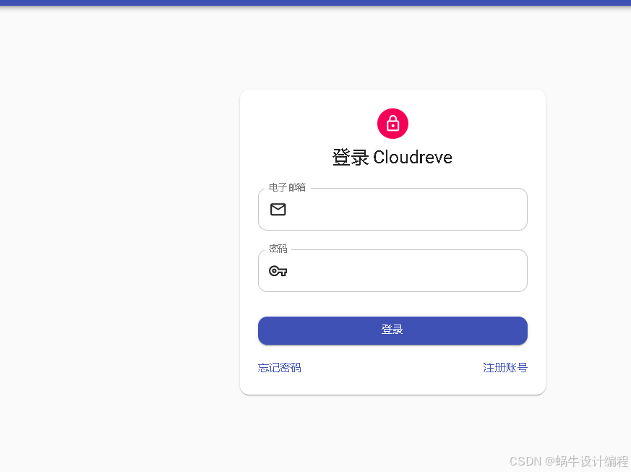631x472 pixels.
Task: Click the envelope icon in email field
Action: (278, 209)
